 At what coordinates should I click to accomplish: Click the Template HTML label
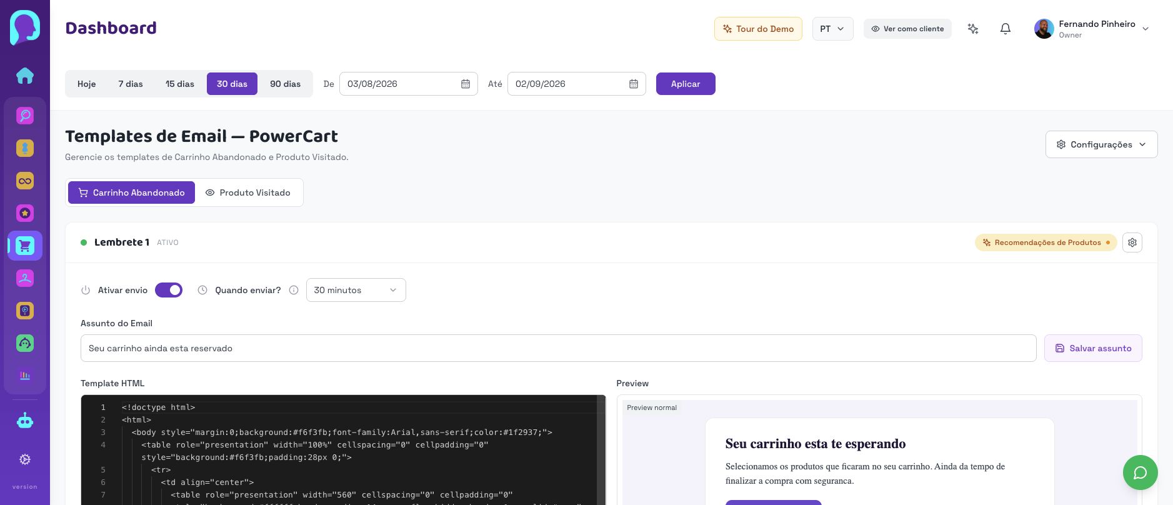[112, 383]
